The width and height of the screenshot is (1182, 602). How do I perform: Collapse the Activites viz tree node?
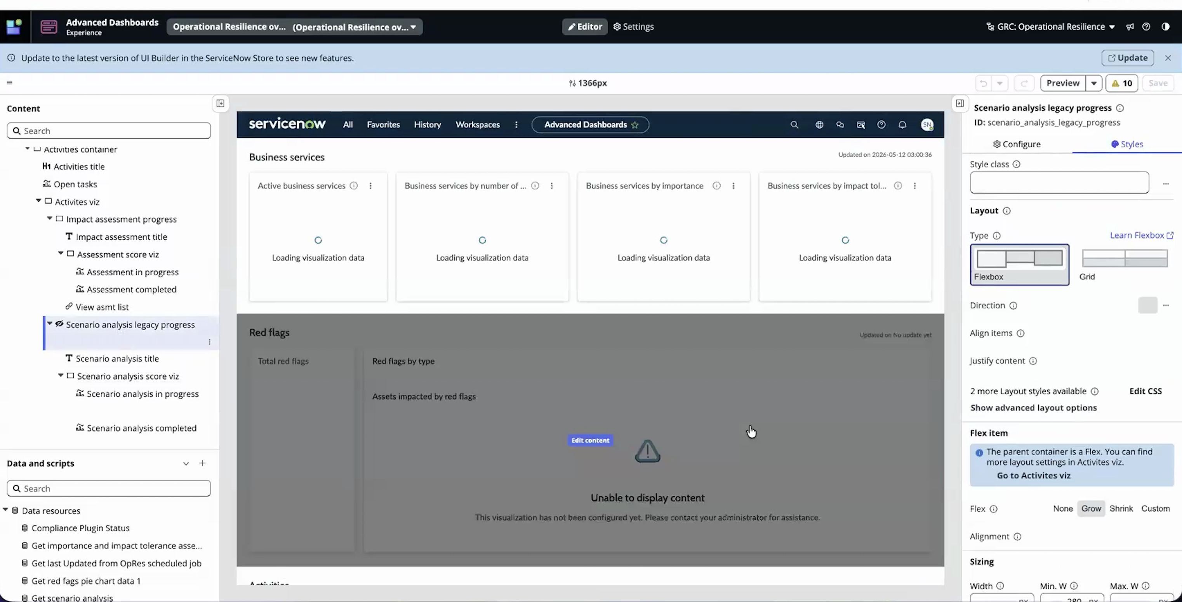click(38, 201)
